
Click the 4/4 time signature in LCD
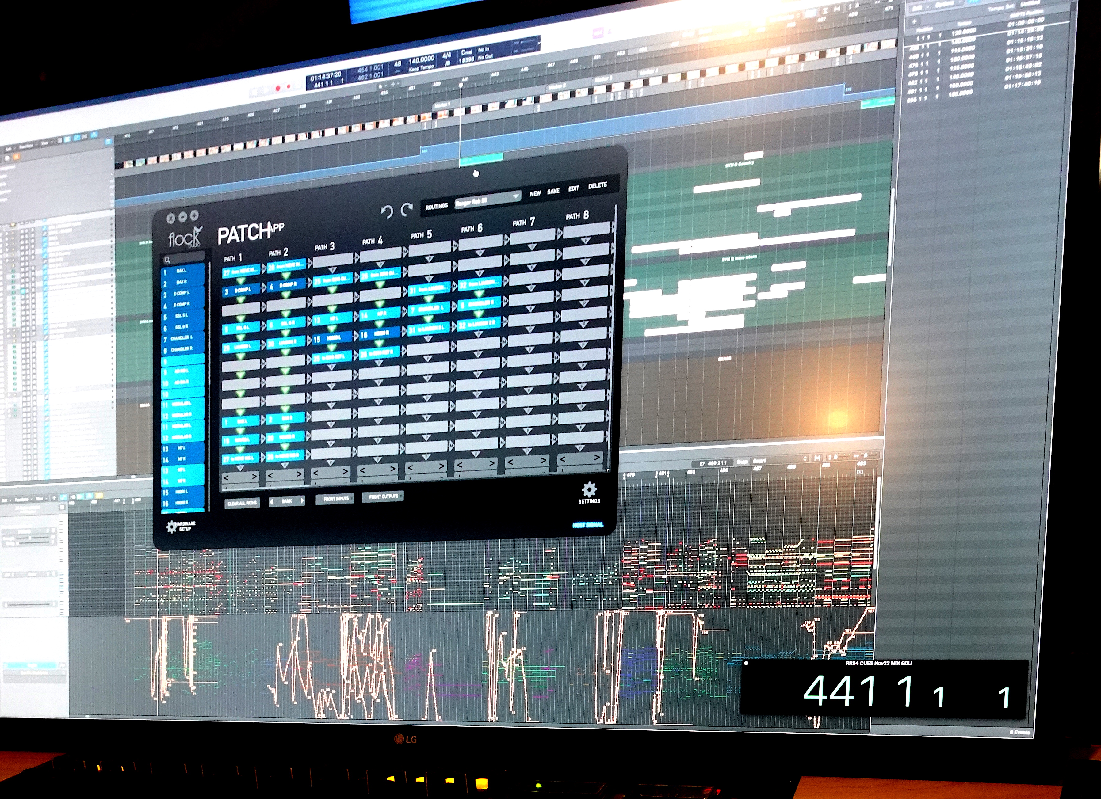(446, 56)
